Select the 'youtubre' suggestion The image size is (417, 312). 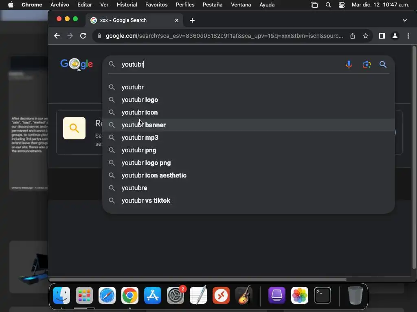pyautogui.click(x=249, y=188)
